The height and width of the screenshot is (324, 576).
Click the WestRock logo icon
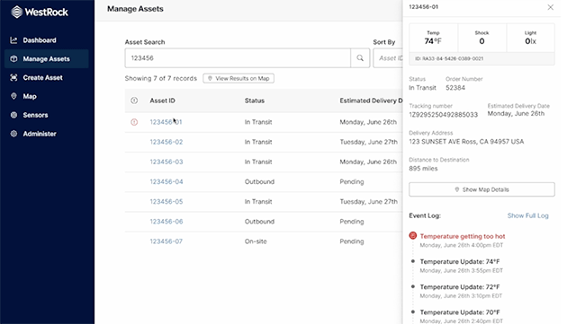point(16,12)
